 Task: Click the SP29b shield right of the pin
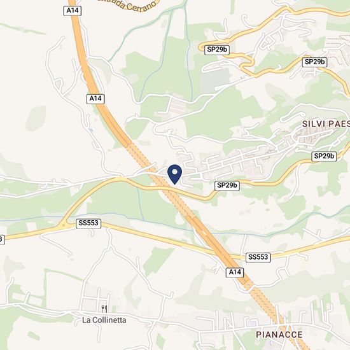[227, 185]
